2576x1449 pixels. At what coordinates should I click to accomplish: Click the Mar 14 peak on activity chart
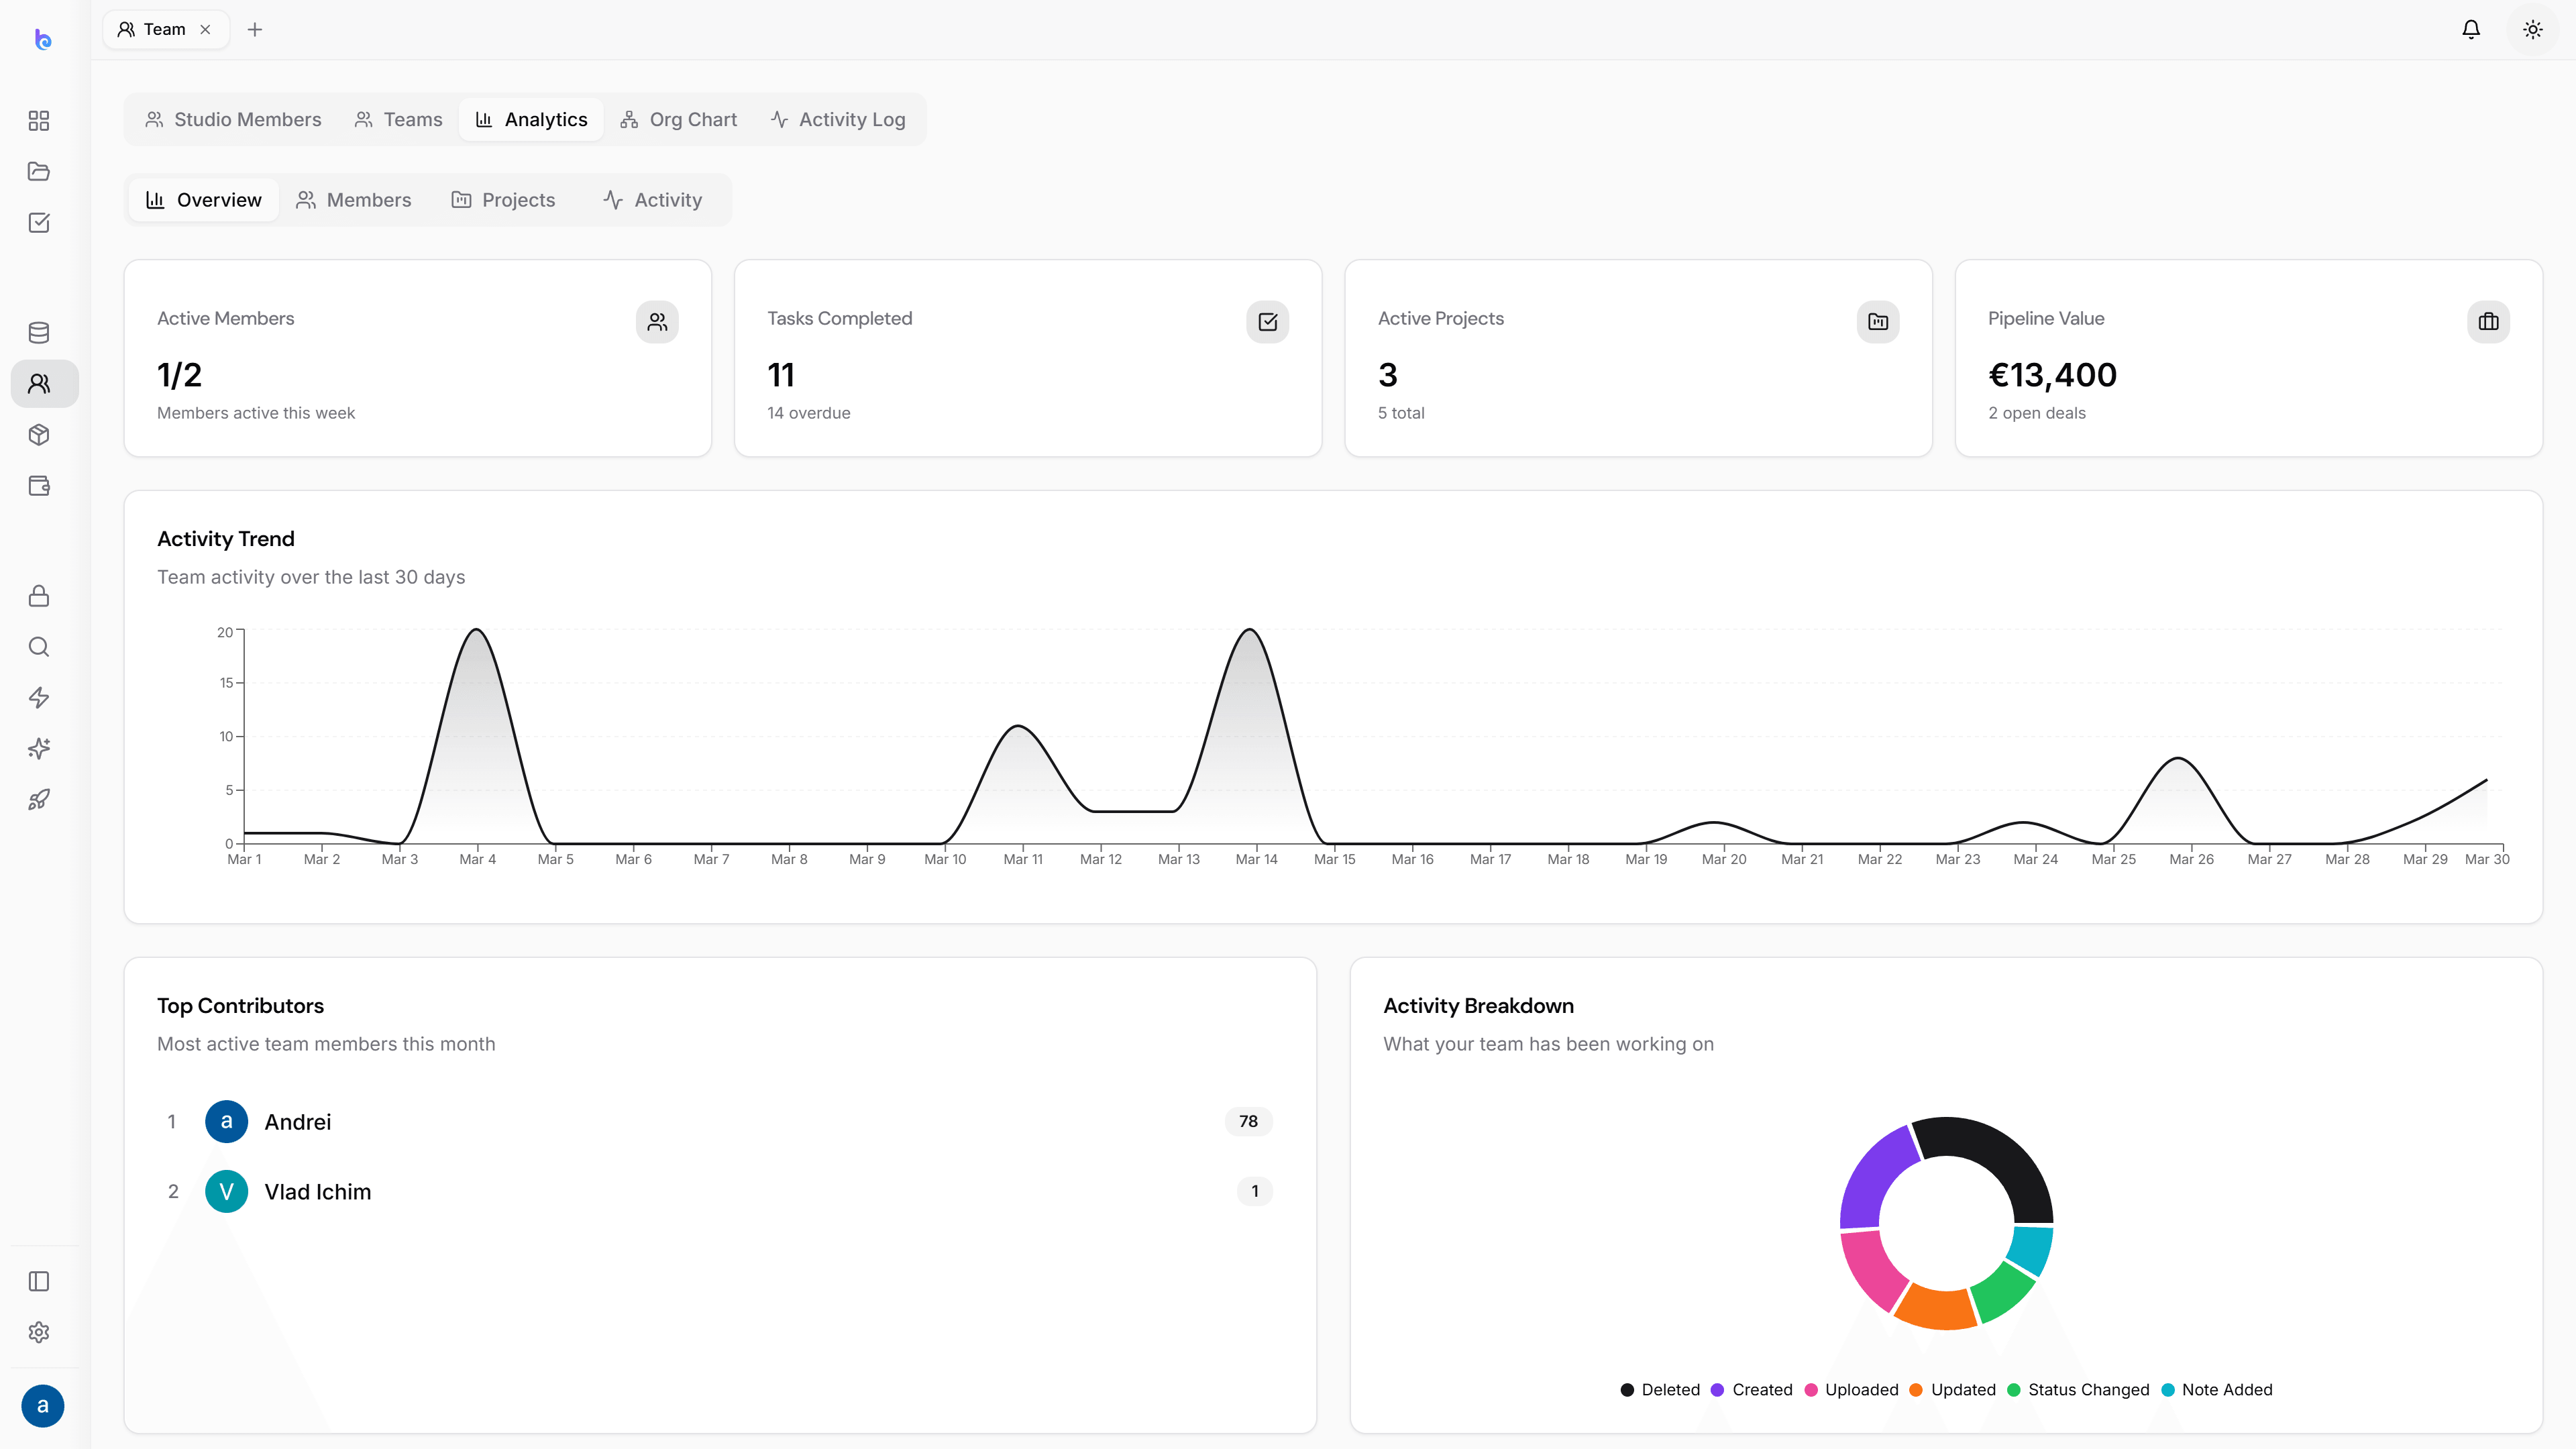click(x=1250, y=630)
